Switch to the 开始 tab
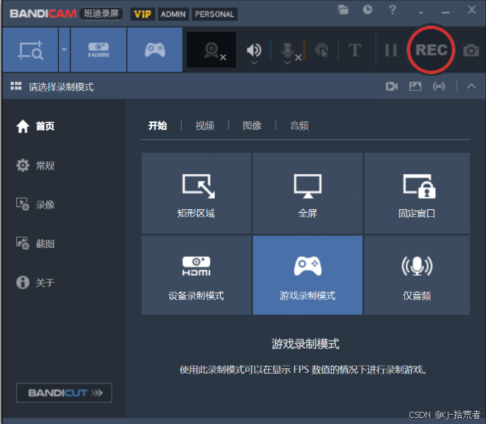Image resolution: width=486 pixels, height=424 pixels. 157,125
